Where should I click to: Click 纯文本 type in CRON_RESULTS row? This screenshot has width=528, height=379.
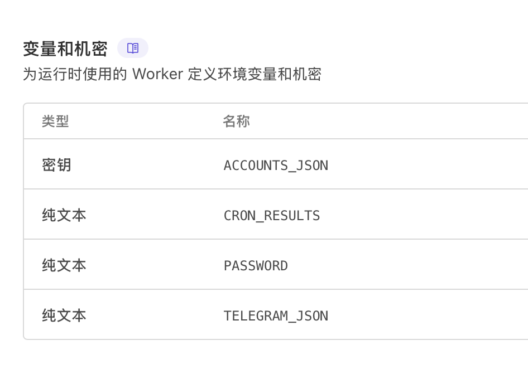point(64,215)
